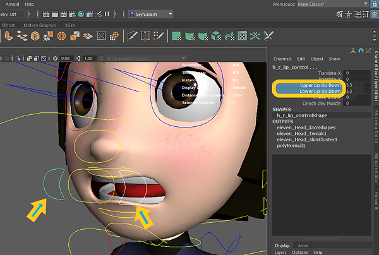
Task: Toggle the Attribute Editor status-line icon
Action: [358, 15]
